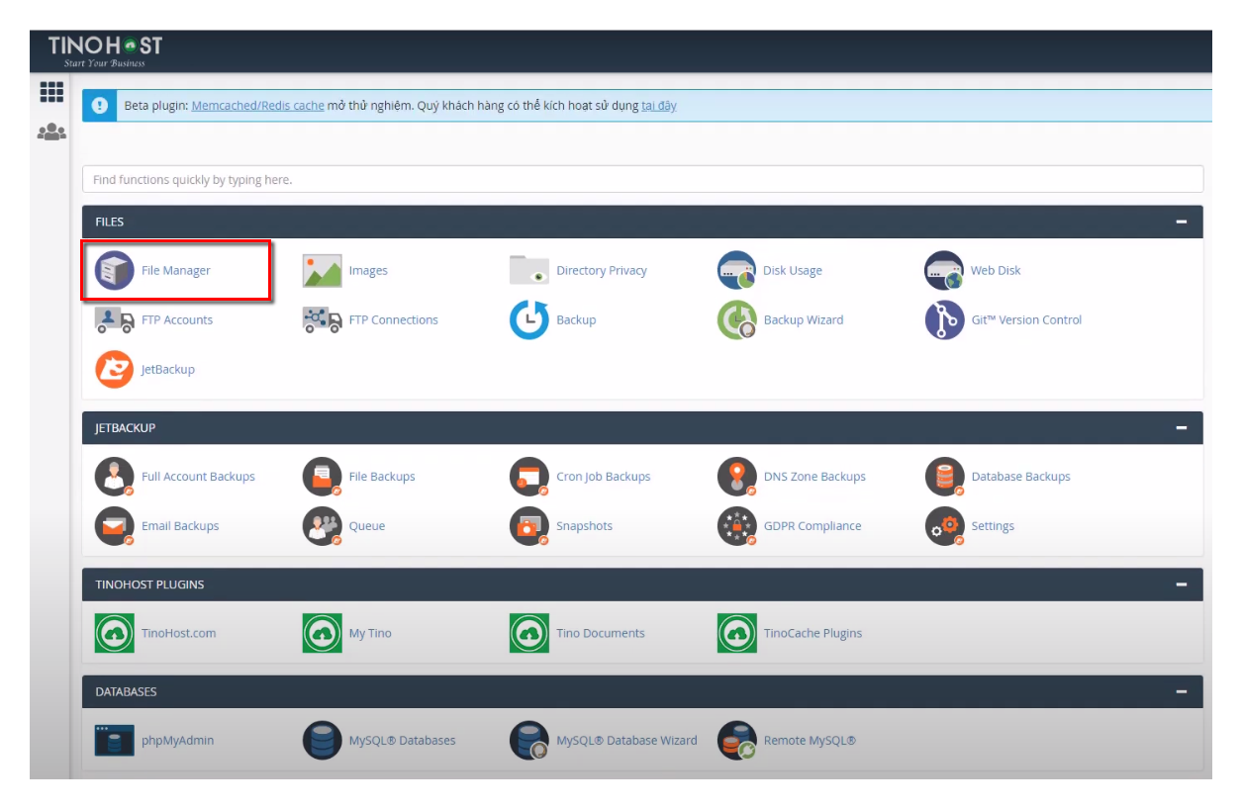Open Email Backups icon
The image size is (1242, 809).
[x=114, y=526]
